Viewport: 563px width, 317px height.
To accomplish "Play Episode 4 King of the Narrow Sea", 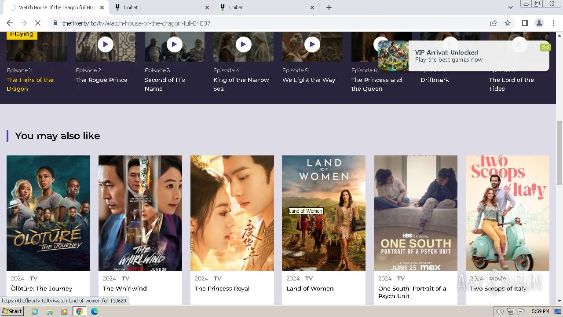I will [243, 44].
